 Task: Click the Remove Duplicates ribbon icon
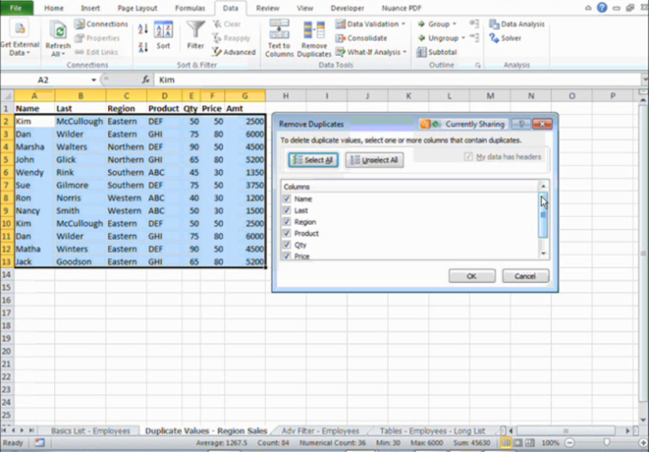click(314, 30)
